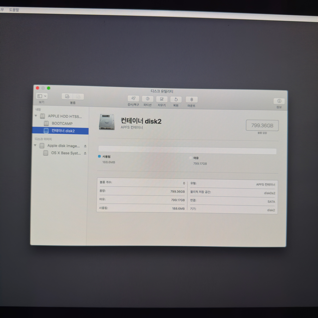Eject the OS X Base System volume
The image size is (318, 318).
[x=85, y=154]
